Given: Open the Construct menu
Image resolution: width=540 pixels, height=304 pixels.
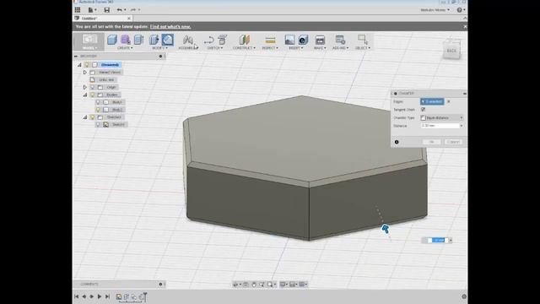Looking at the screenshot, I should coord(244,48).
